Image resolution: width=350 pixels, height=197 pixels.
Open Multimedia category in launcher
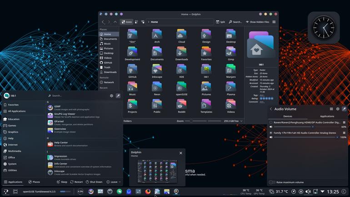pyautogui.click(x=23, y=151)
